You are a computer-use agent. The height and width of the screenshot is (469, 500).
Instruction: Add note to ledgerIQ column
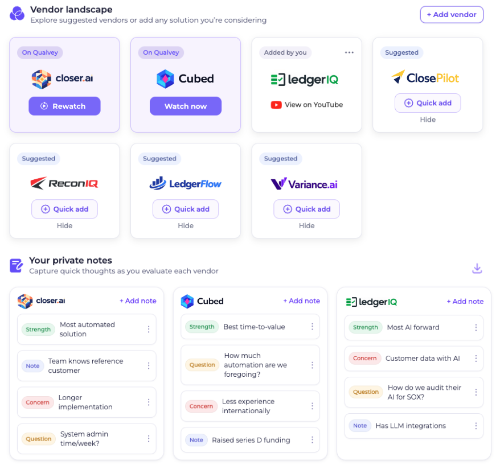point(465,302)
